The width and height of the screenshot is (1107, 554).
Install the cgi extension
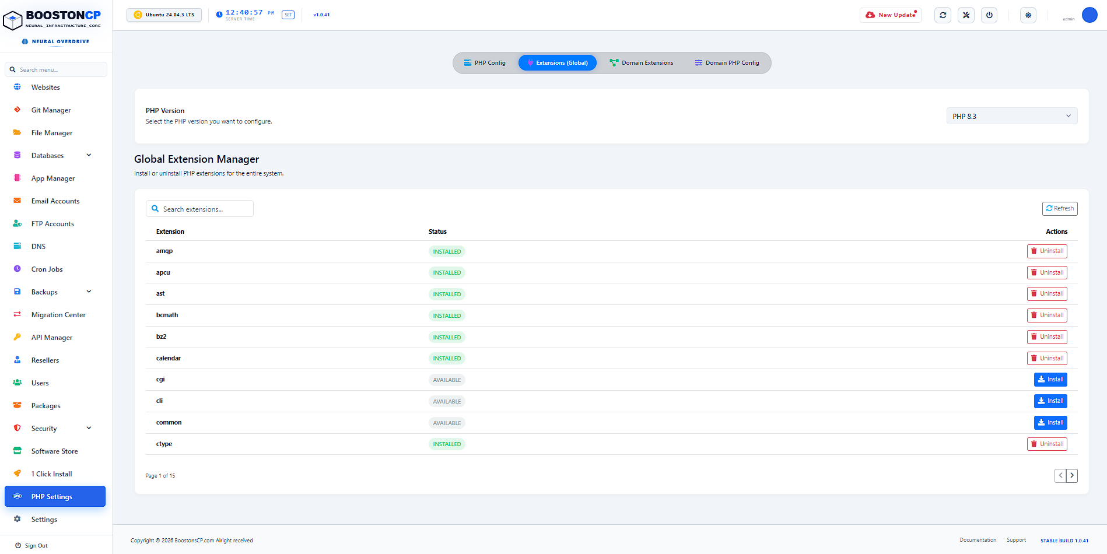tap(1050, 380)
